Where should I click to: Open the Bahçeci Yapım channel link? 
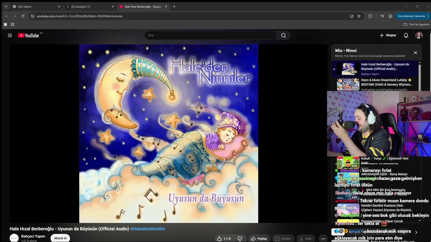[33, 236]
